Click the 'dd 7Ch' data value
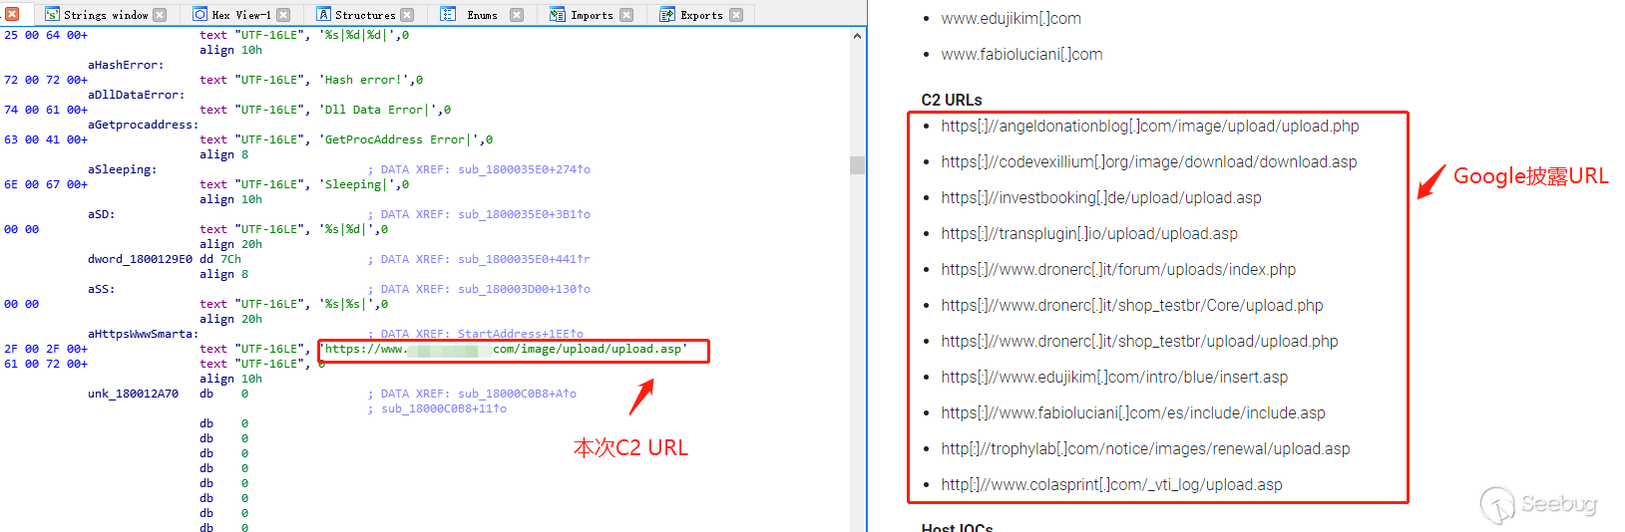Viewport: 1625px width, 532px height. 220,259
